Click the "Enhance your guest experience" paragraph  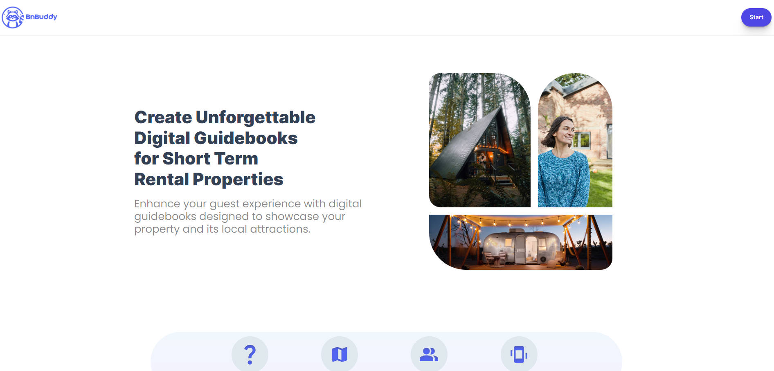coord(248,216)
